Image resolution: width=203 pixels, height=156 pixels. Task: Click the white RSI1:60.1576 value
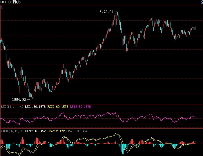pyautogui.click(x=35, y=107)
